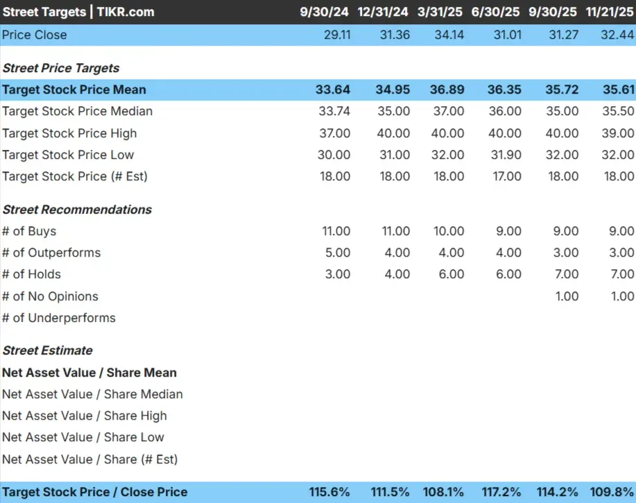Expand the Street Estimate section
Screen dimensions: 636x503
(46, 350)
